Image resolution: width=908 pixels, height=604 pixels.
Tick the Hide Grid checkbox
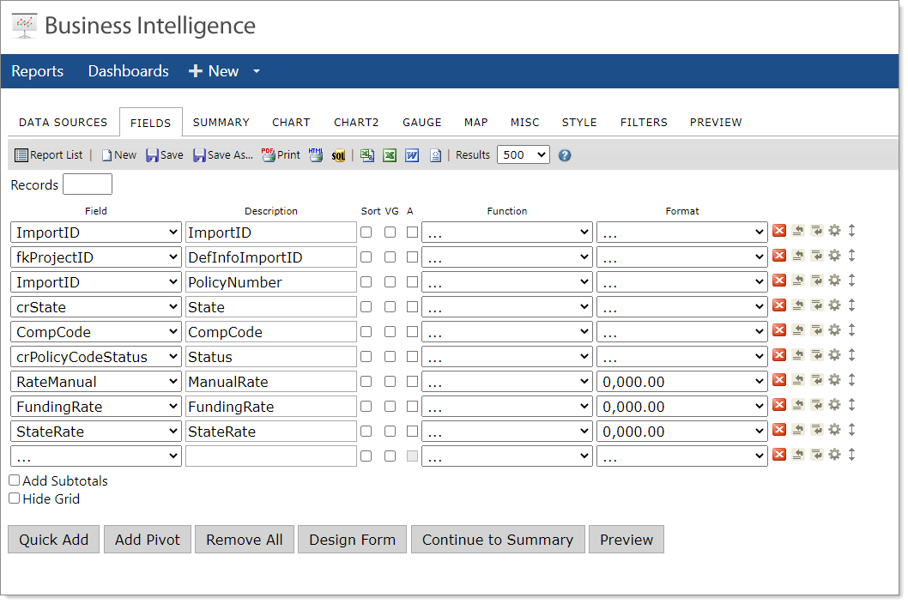tap(15, 498)
